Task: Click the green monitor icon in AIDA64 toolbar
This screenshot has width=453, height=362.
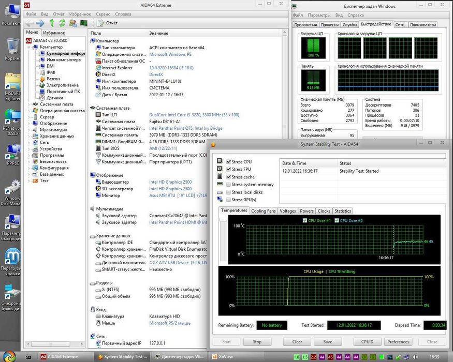Action: [84, 23]
